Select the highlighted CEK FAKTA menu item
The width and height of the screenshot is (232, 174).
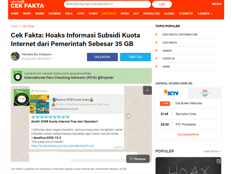(x=109, y=13)
